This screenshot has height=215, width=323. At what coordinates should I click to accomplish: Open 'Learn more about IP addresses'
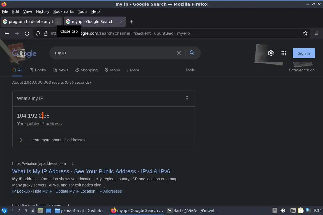pos(58,140)
